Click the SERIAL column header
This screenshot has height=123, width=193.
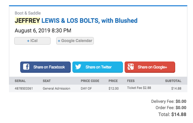tap(20, 81)
